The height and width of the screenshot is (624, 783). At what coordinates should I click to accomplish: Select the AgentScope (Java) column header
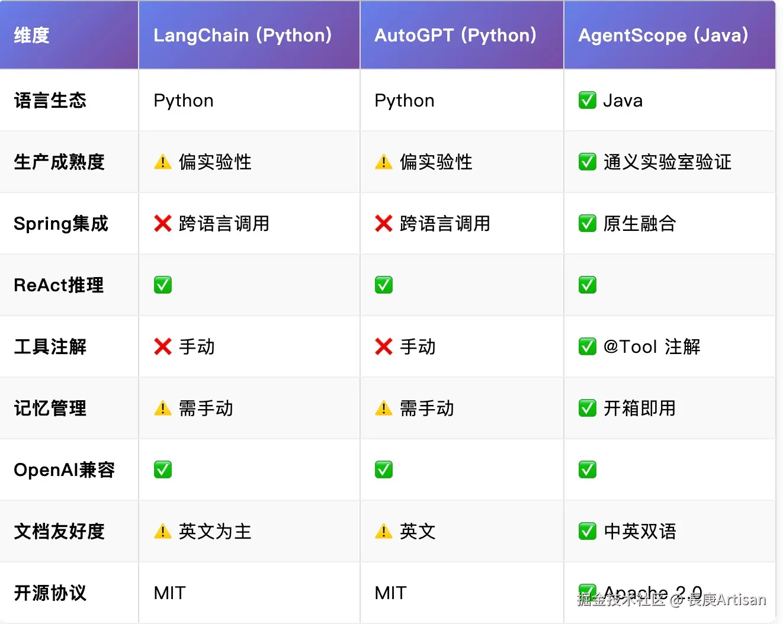663,36
